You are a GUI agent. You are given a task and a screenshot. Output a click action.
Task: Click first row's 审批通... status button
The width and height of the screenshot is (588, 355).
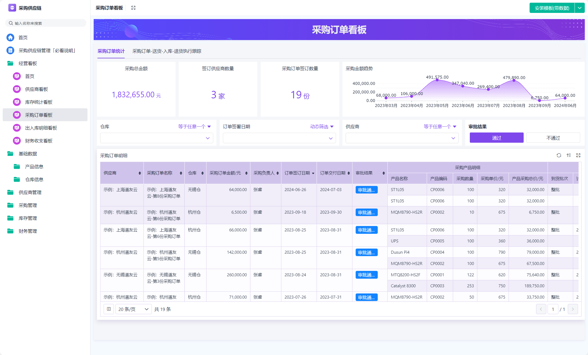point(366,190)
